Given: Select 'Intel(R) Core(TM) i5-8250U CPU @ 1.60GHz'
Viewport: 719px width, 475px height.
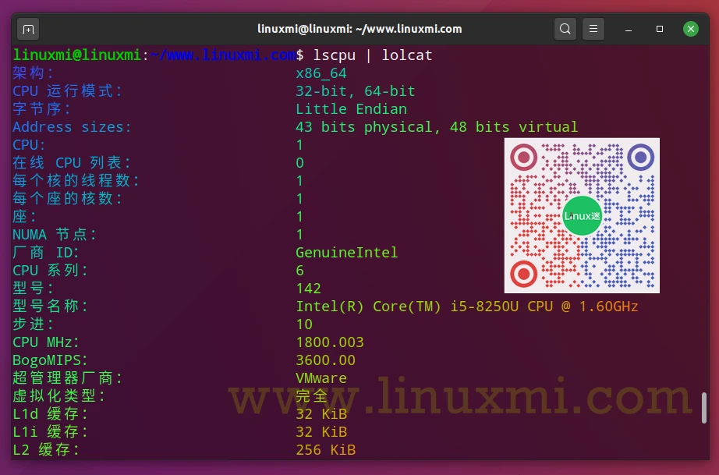Looking at the screenshot, I should (x=467, y=307).
